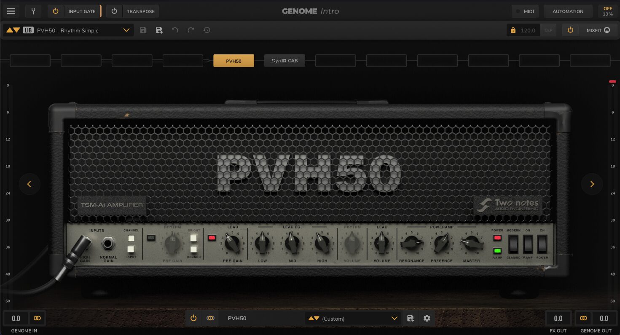Click the TAP tempo button
620x335 pixels.
tap(548, 30)
